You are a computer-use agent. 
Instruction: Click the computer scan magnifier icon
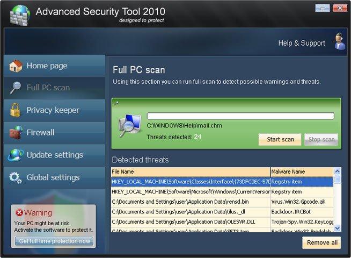point(130,126)
